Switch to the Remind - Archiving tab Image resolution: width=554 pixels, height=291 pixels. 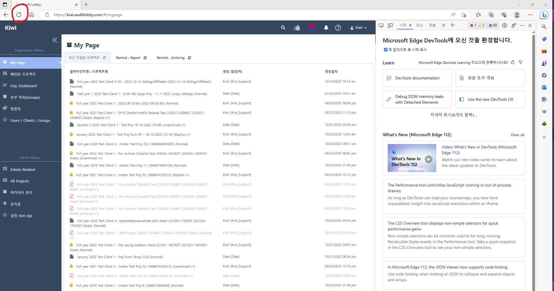coord(170,58)
